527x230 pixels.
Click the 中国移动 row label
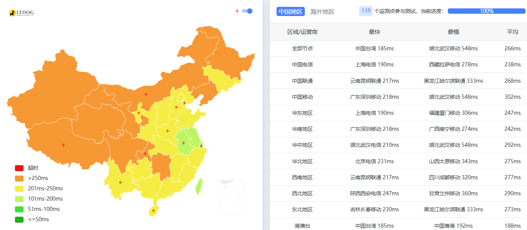tap(303, 97)
